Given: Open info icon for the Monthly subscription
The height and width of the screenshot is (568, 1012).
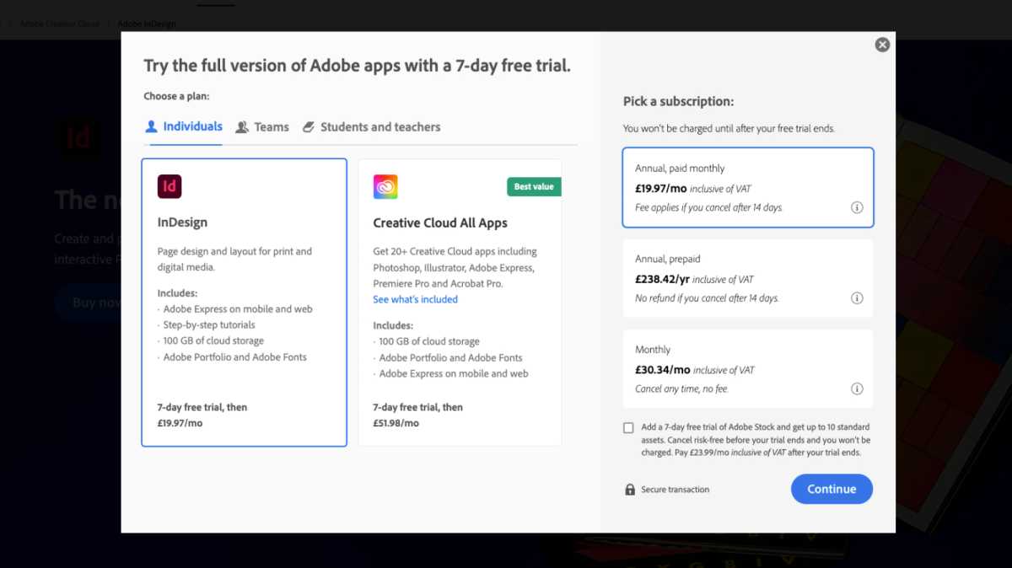Looking at the screenshot, I should [x=857, y=388].
